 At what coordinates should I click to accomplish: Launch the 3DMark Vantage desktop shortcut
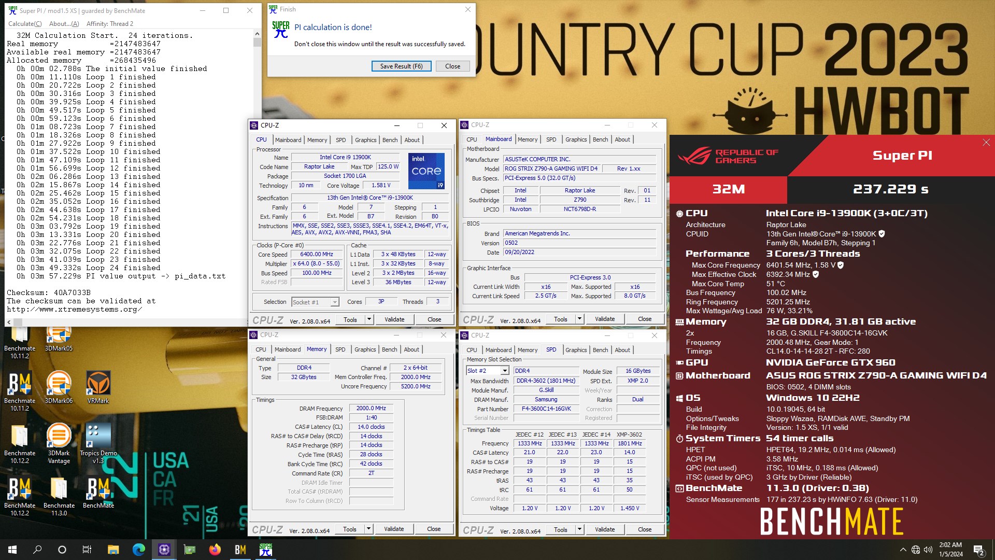(x=59, y=443)
